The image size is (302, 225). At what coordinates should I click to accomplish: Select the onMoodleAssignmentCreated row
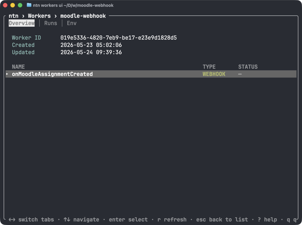tap(151, 74)
